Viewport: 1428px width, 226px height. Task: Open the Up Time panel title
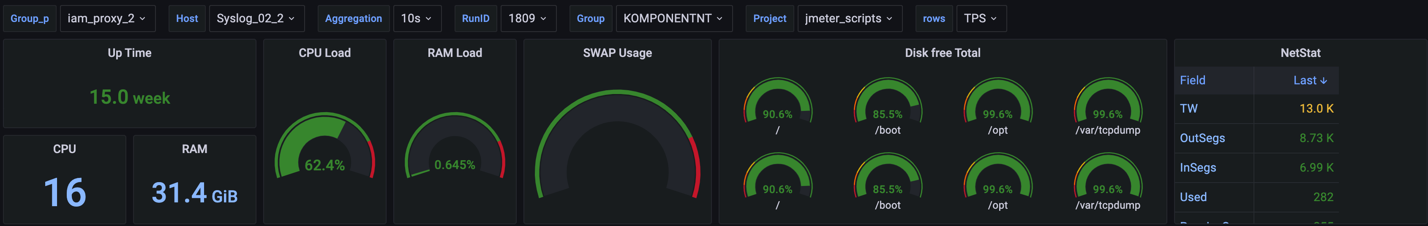pyautogui.click(x=129, y=53)
